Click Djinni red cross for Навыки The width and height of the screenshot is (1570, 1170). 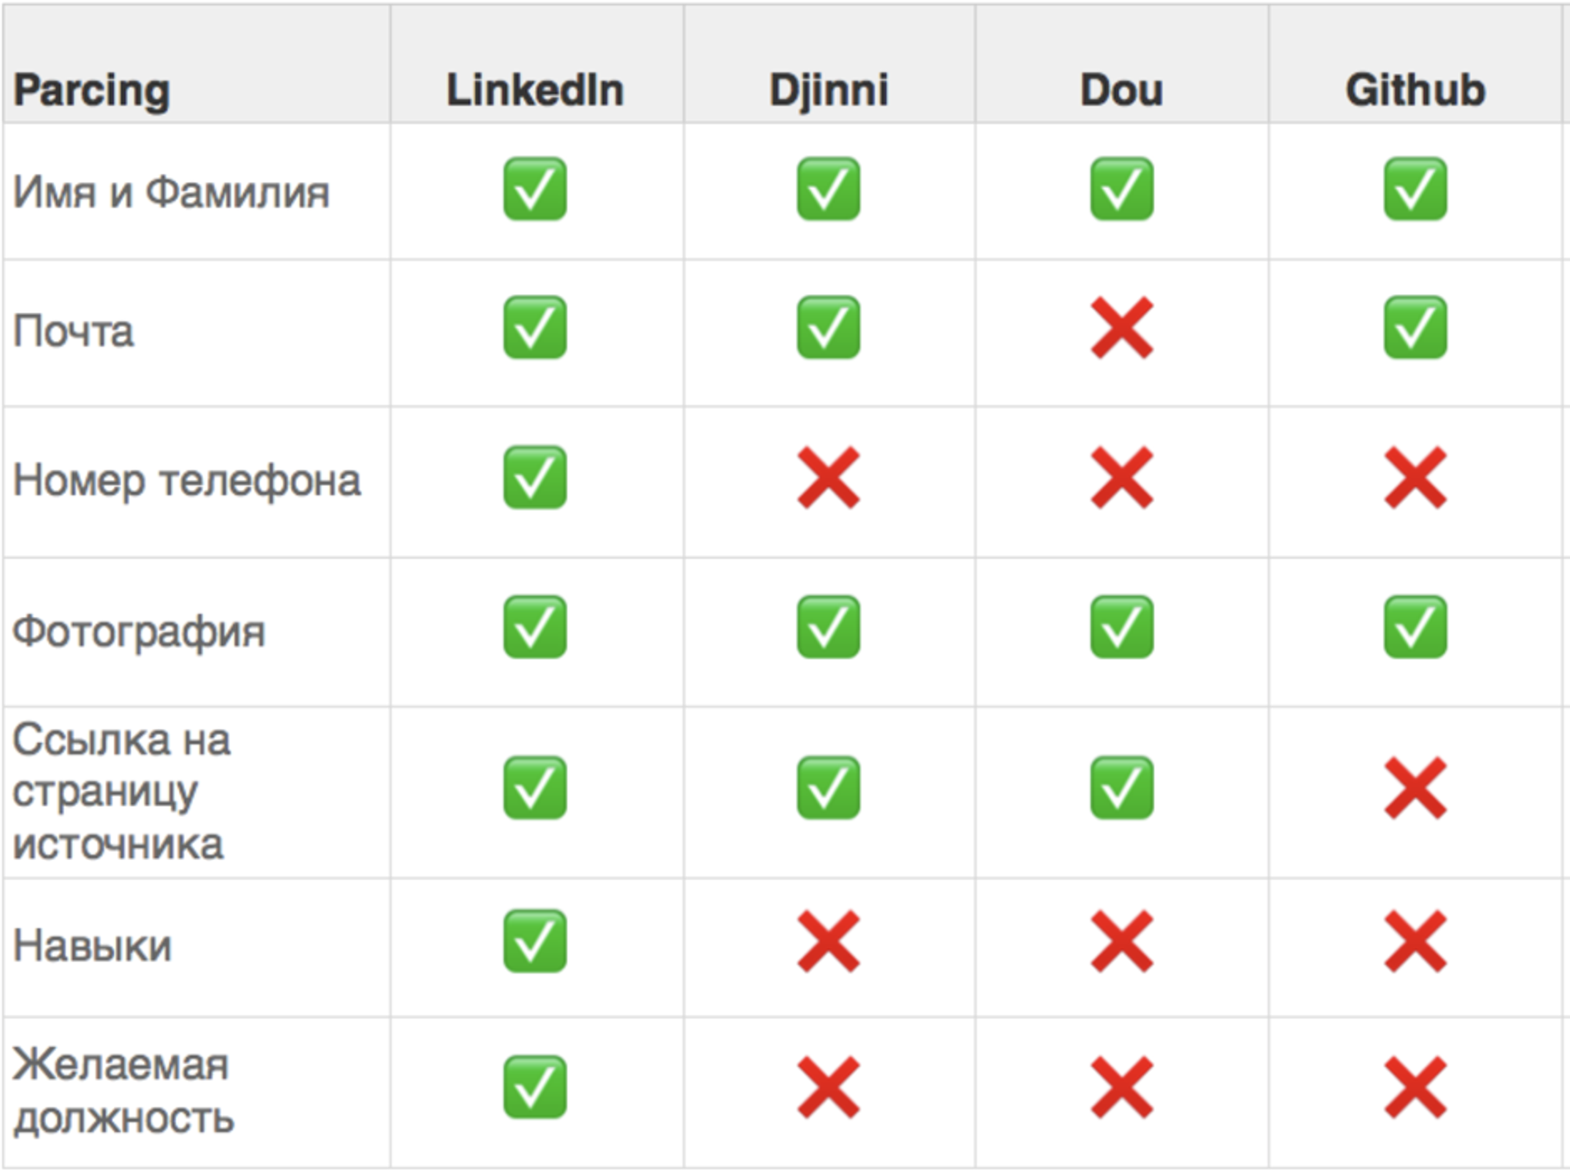point(828,941)
